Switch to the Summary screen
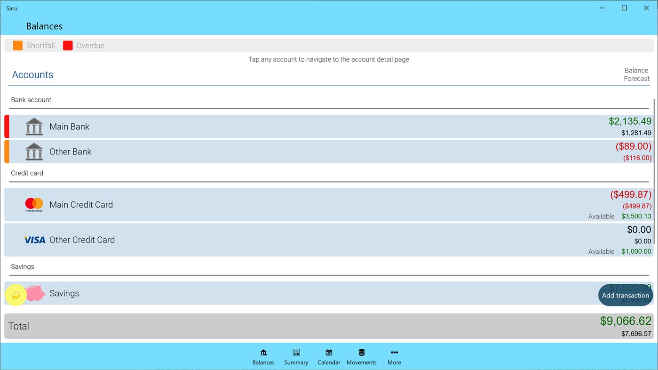Viewport: 658px width, 370px height. coord(296,356)
